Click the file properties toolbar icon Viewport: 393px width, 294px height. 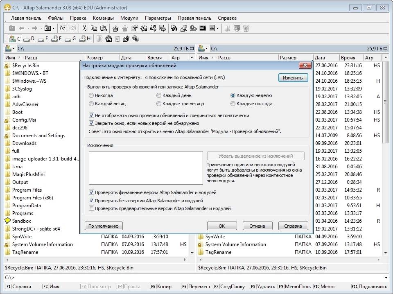point(134,28)
